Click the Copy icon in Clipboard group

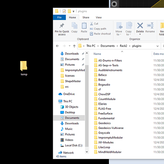coord(74,26)
